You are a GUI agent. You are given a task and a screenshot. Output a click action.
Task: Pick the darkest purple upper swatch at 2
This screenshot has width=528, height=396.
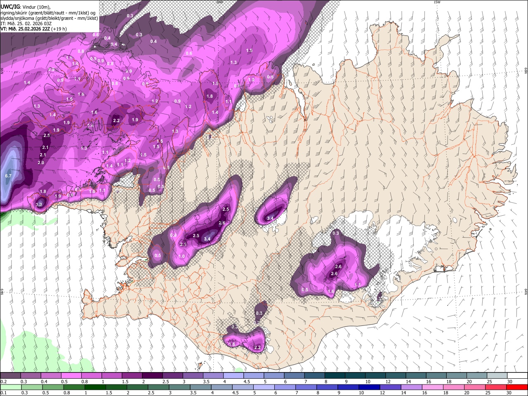click(x=152, y=375)
